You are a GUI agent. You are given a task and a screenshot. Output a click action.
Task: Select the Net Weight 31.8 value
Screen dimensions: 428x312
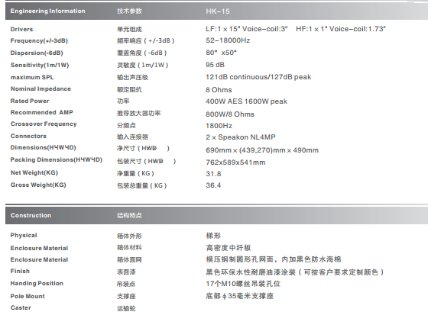213,174
